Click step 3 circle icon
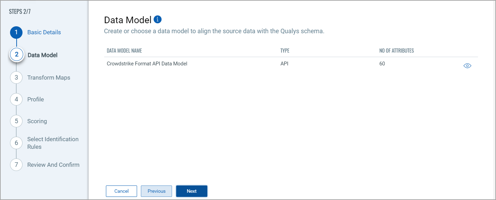The image size is (496, 200). 16,78
